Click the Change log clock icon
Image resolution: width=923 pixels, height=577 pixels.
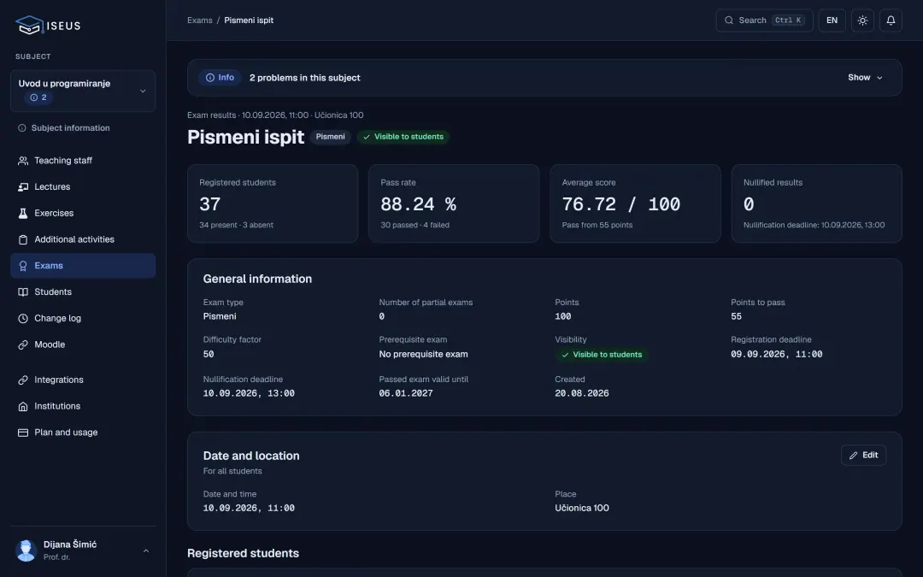pyautogui.click(x=23, y=319)
